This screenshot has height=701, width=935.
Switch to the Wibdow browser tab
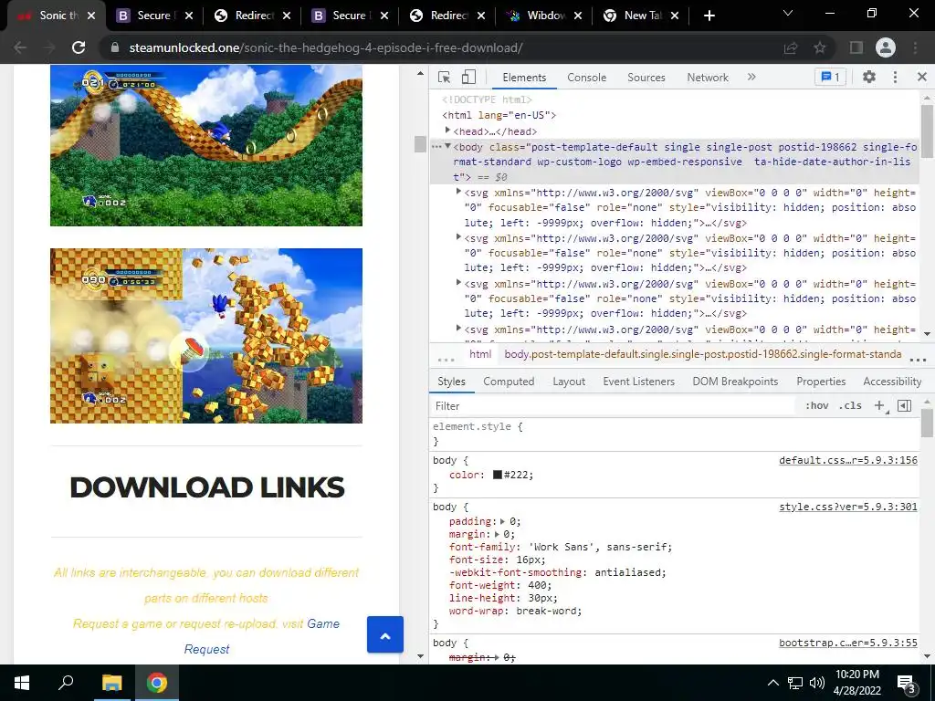543,16
